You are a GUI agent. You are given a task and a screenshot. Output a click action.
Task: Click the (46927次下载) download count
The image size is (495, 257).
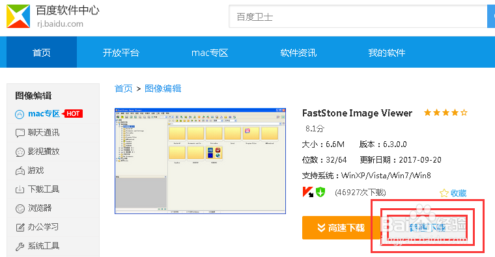pyautogui.click(x=361, y=193)
